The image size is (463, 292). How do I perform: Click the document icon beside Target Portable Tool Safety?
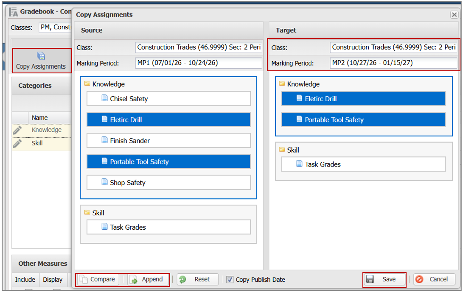[300, 119]
